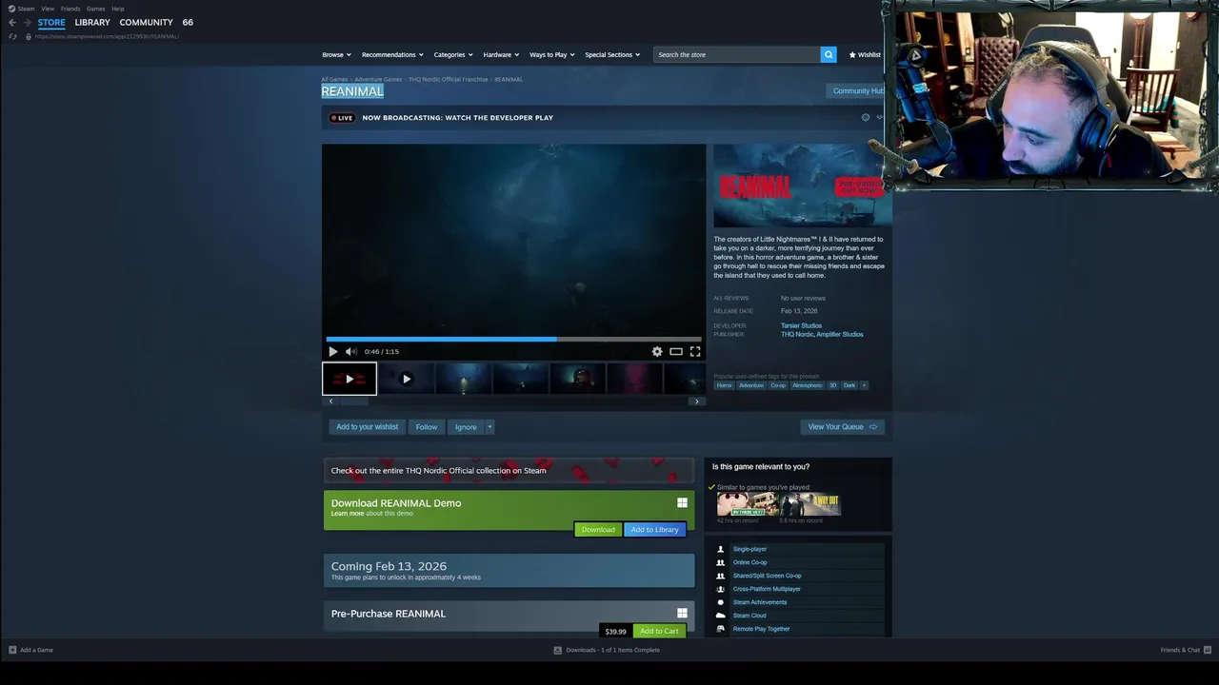Open Downloads status in bottom bar

coord(607,650)
